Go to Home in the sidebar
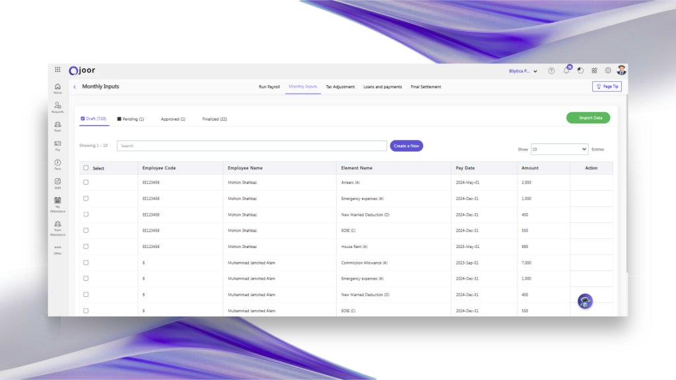Screen dimensions: 676x380 (57, 87)
